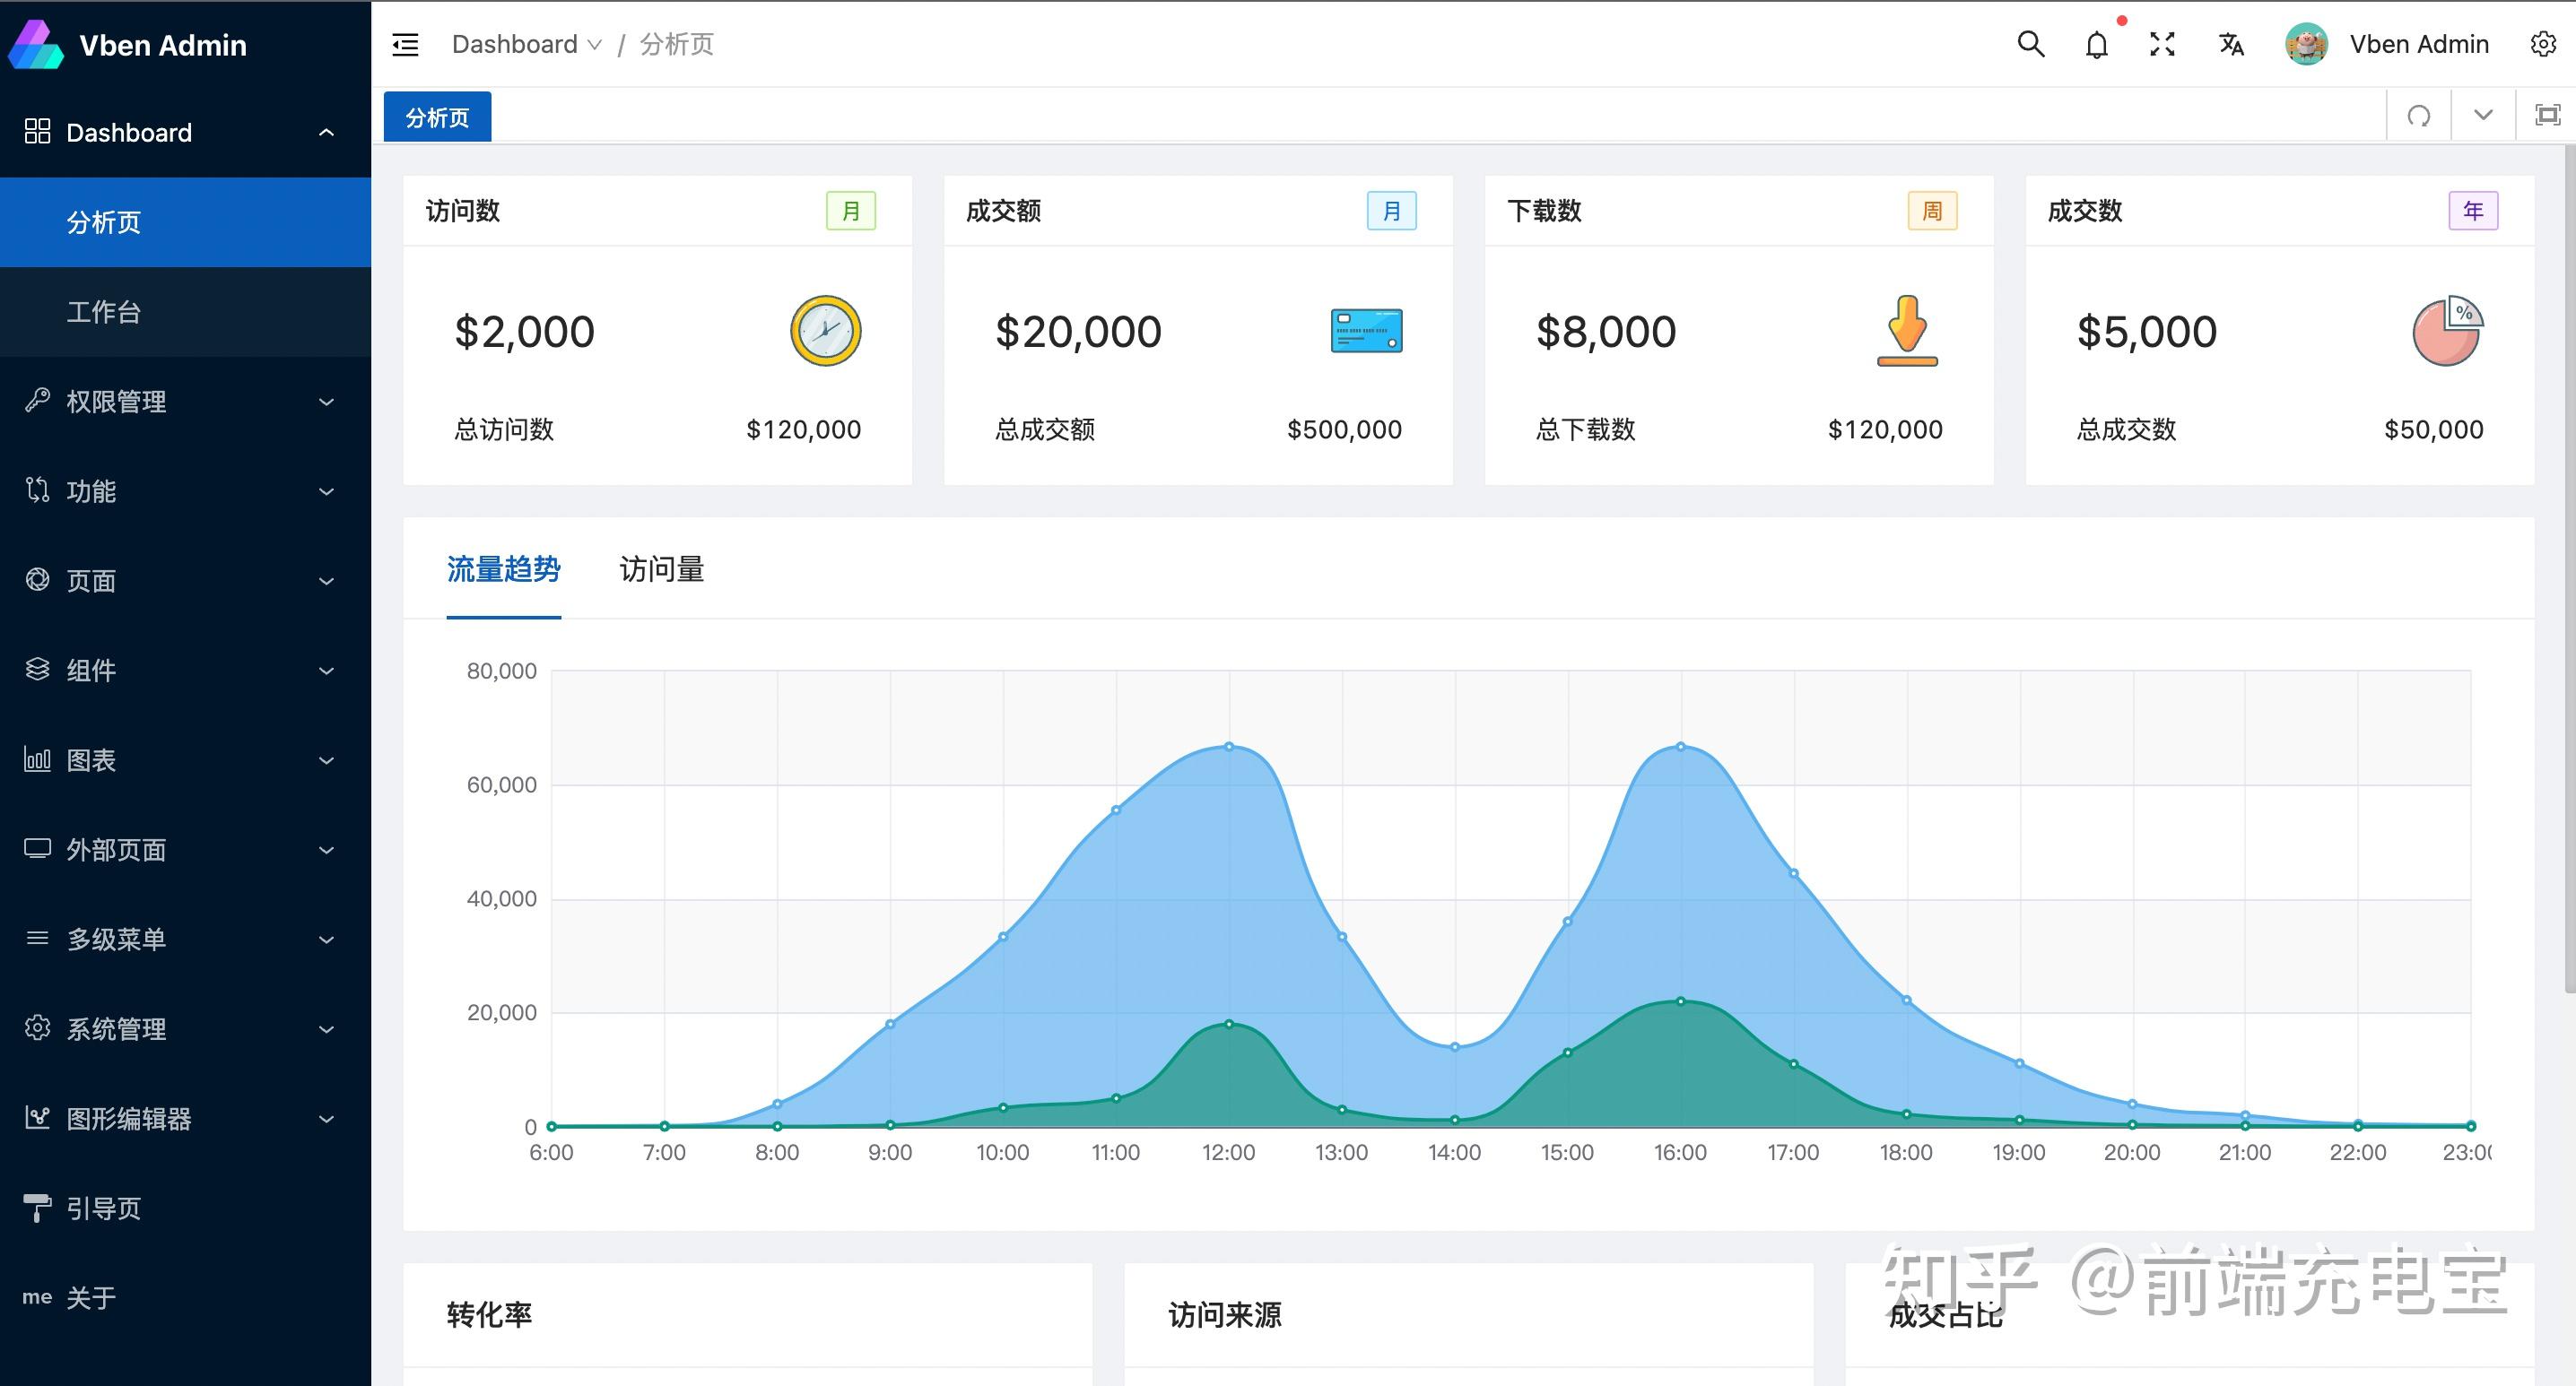Enter fullscreen via the expand icon

tap(2162, 44)
